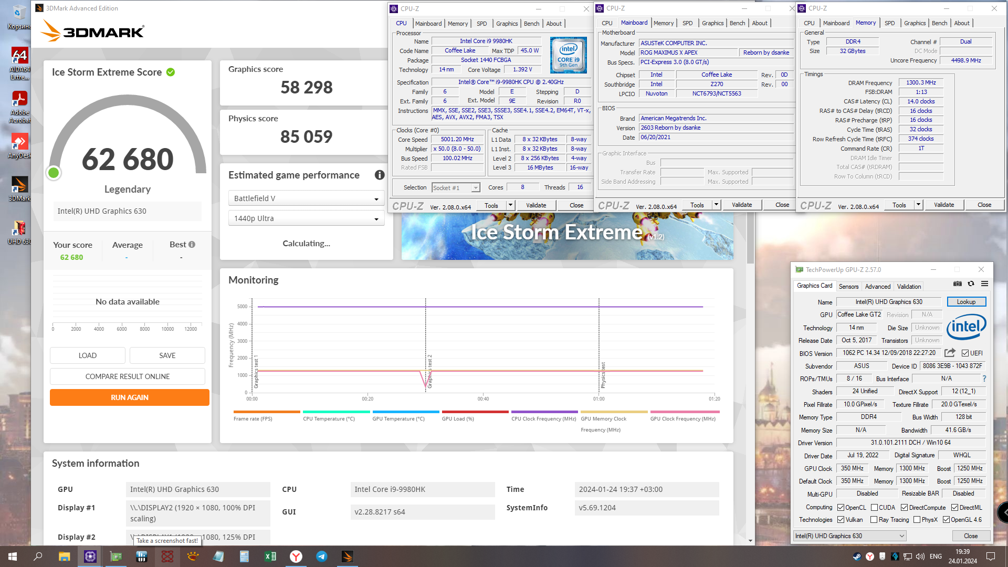This screenshot has width=1008, height=567.
Task: Open GPU selector dropdown in GPU-Z
Action: click(x=849, y=536)
